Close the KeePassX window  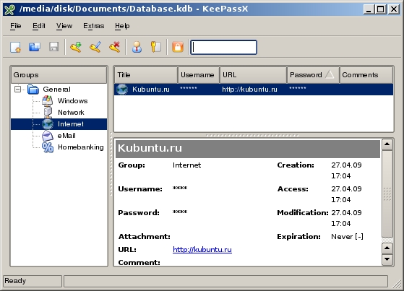[x=394, y=9]
